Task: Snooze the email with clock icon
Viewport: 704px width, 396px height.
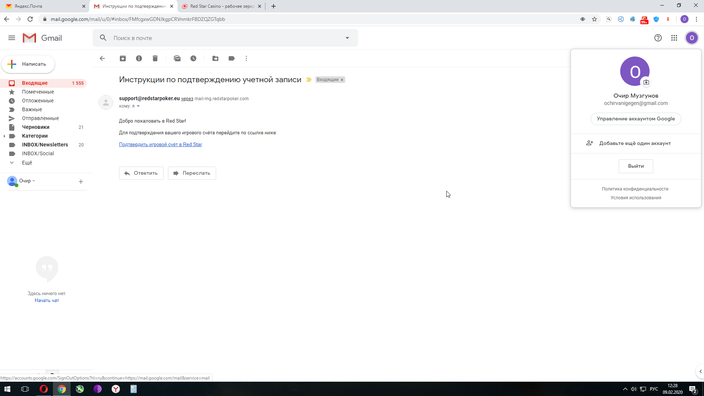Action: (193, 58)
